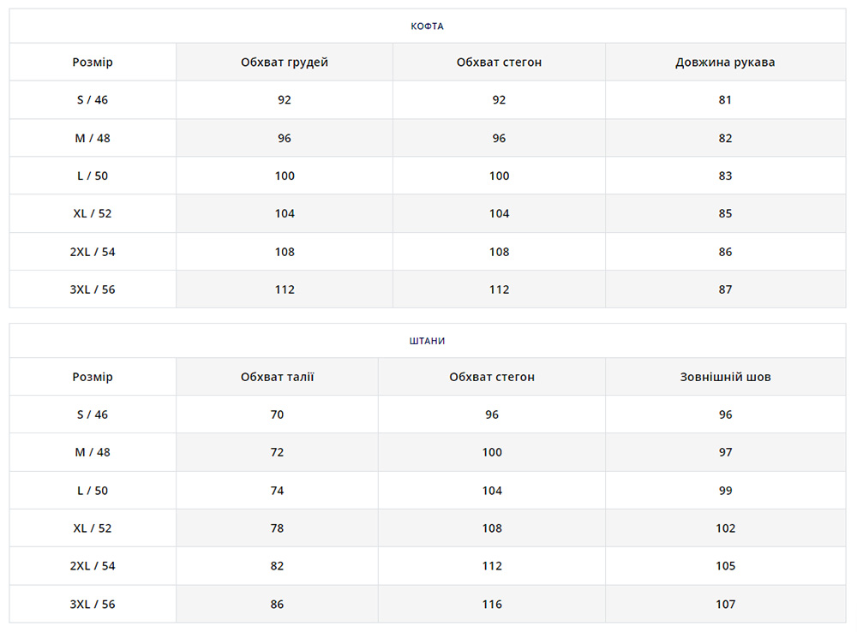Viewport: 857px width, 632px height.
Task: Click sleeve length value 85
Action: 725,213
